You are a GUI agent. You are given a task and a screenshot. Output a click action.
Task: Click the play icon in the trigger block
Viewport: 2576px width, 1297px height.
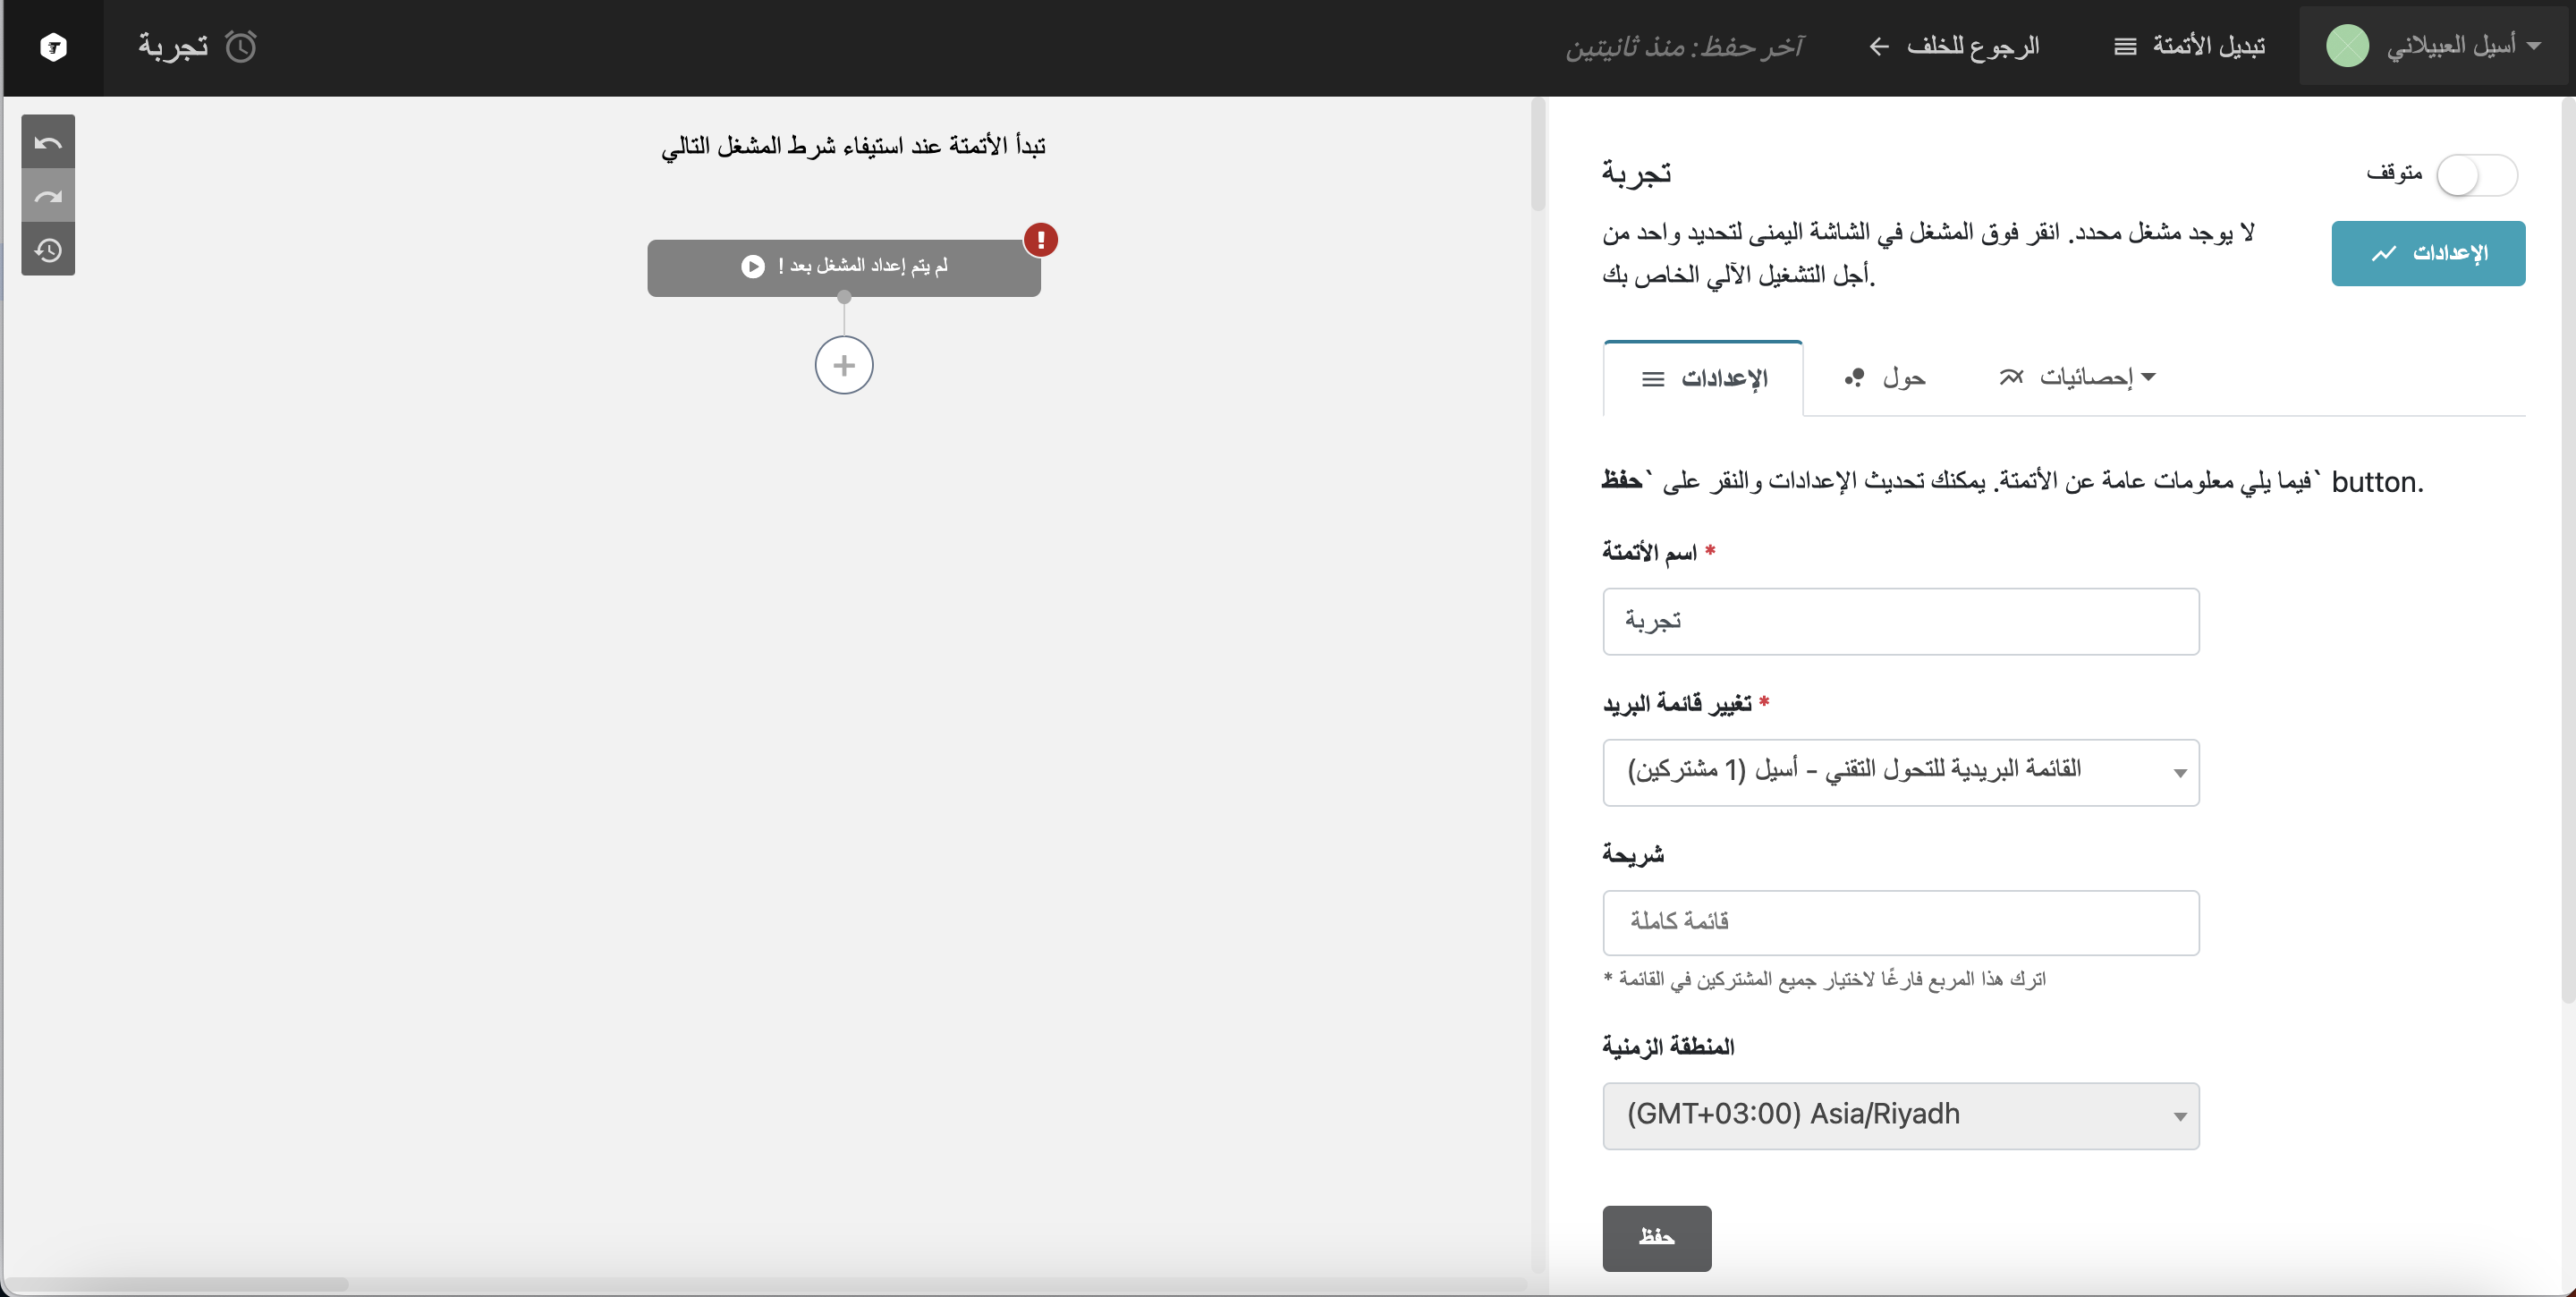[752, 266]
